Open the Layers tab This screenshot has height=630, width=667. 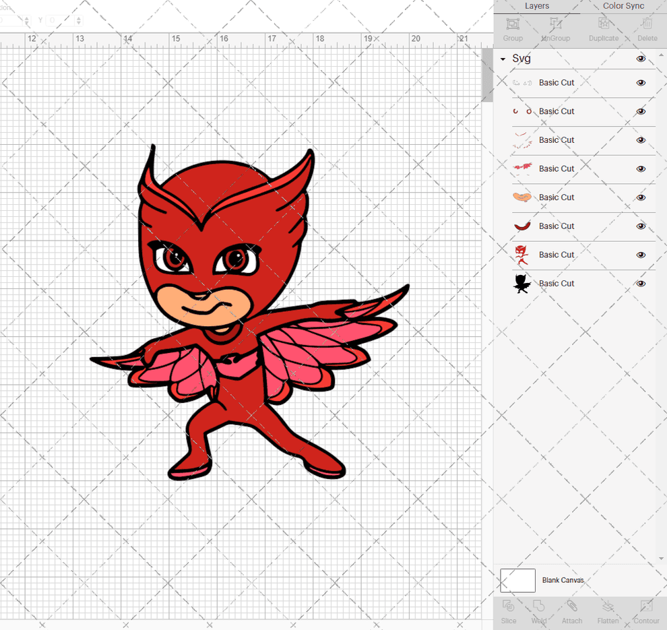point(537,6)
